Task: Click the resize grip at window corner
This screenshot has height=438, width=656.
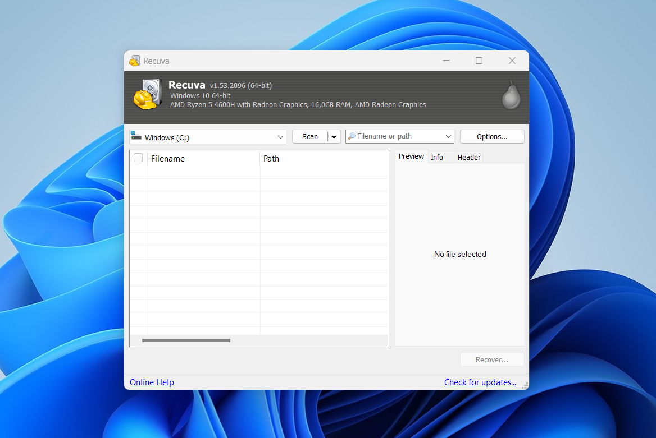Action: pyautogui.click(x=525, y=386)
